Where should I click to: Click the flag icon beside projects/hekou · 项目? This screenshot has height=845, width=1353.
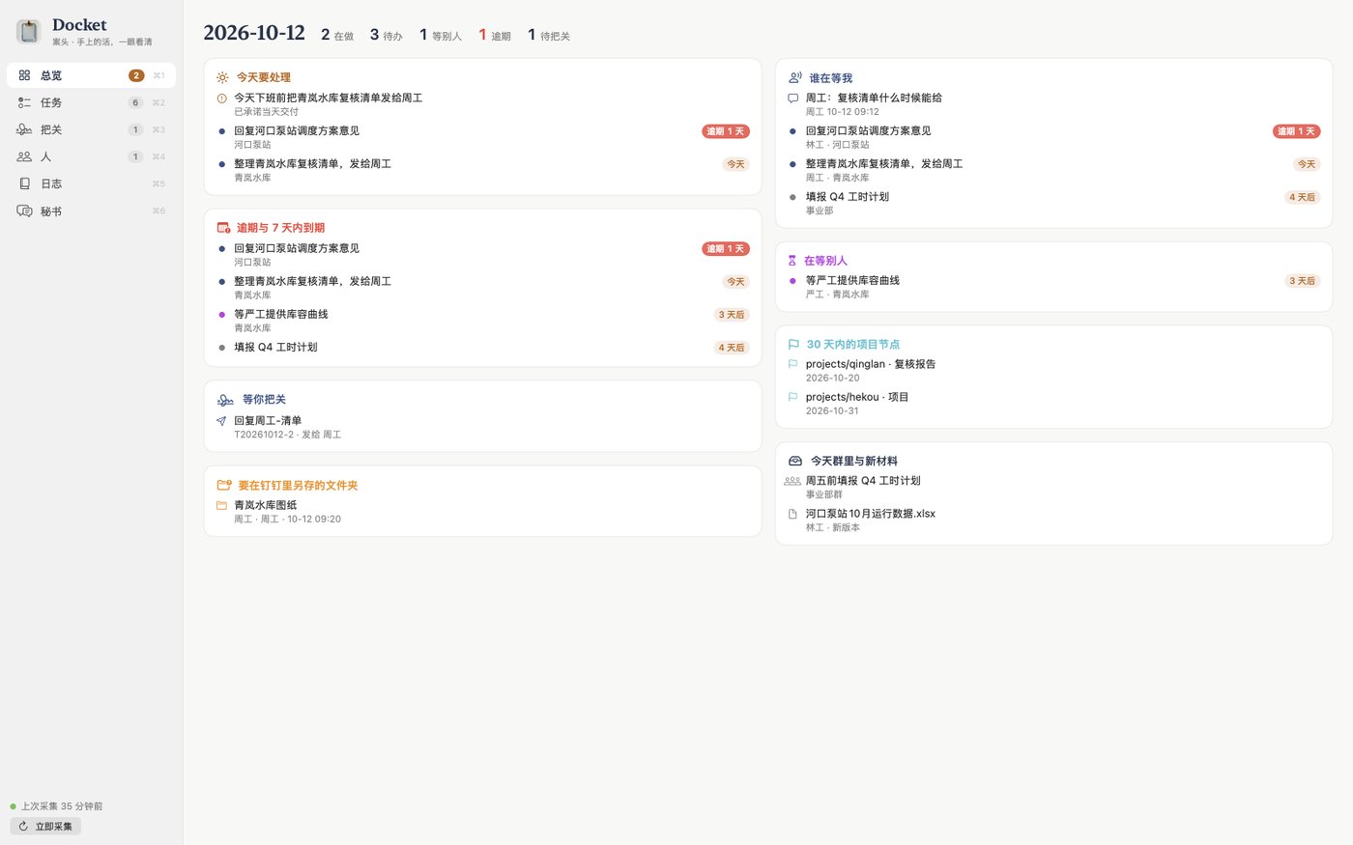[x=793, y=397]
